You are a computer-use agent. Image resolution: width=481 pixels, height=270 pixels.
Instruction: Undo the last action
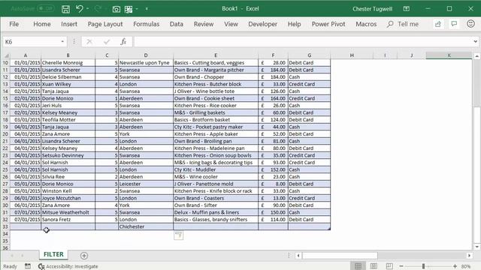(80, 9)
